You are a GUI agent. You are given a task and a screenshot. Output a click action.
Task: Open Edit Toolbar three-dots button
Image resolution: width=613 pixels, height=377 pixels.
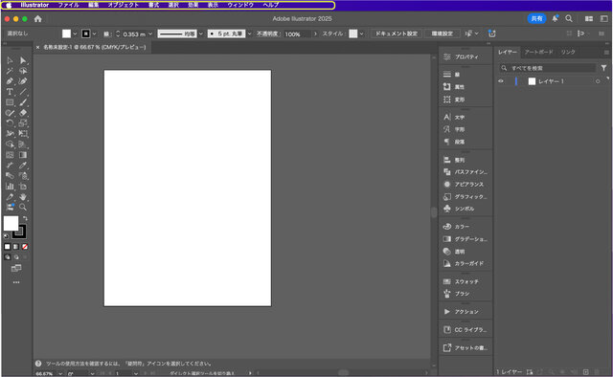tap(16, 282)
